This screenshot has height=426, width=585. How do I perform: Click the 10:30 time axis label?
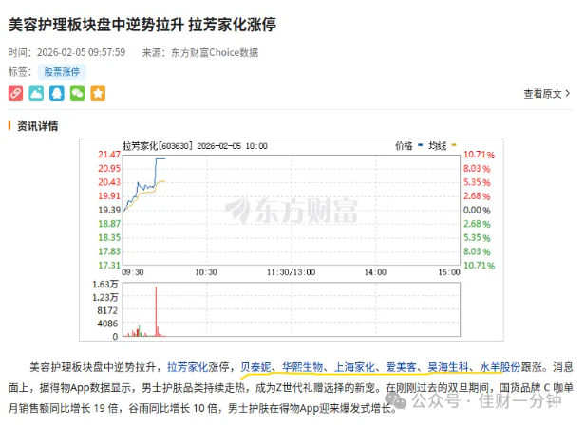(x=206, y=272)
